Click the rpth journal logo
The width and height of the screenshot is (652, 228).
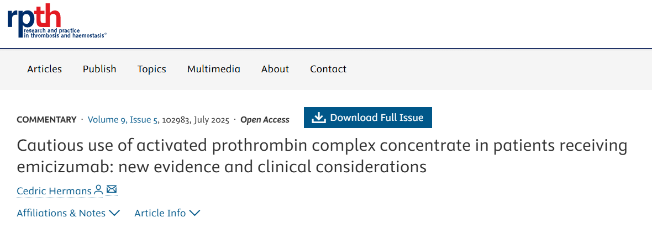(x=56, y=21)
